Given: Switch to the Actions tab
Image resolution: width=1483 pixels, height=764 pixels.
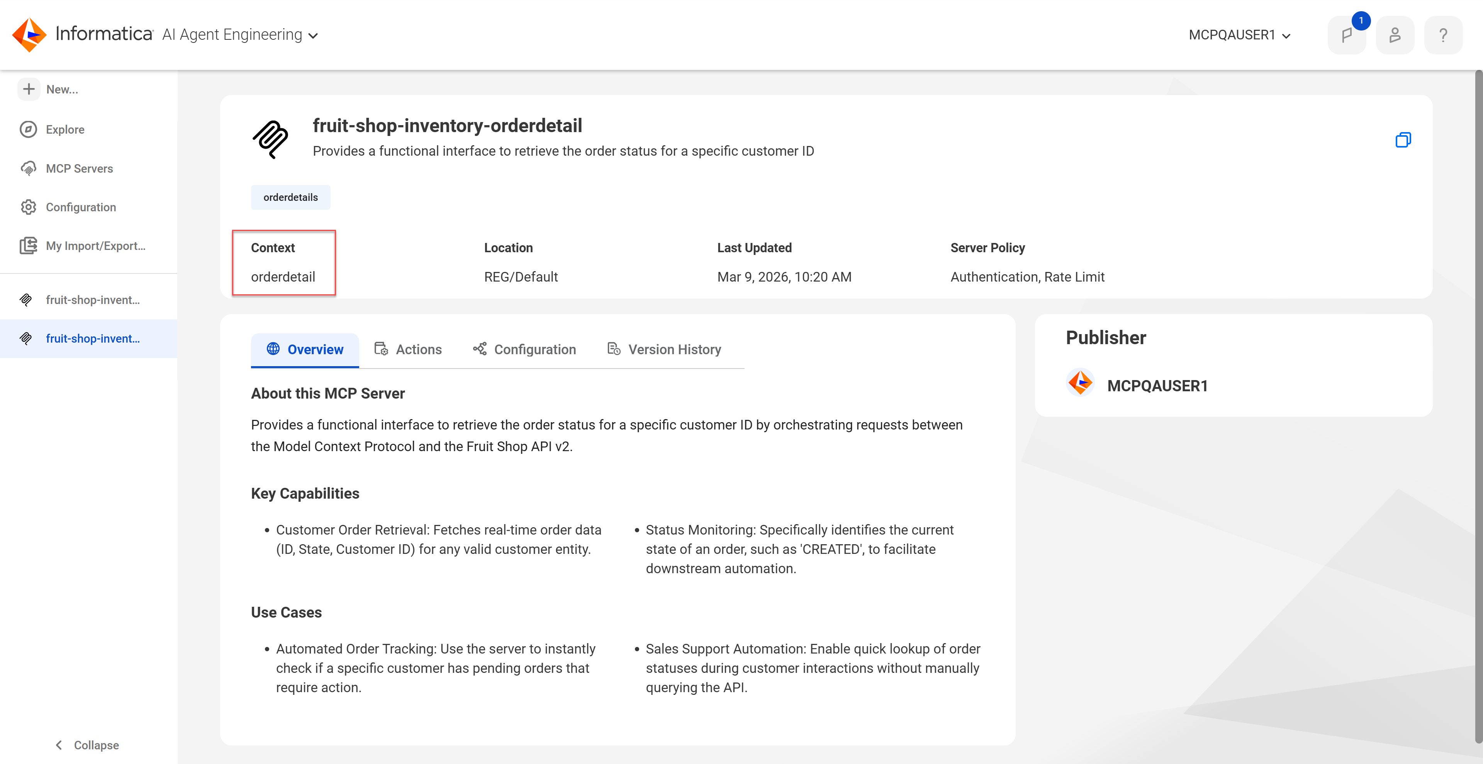Looking at the screenshot, I should tap(408, 350).
